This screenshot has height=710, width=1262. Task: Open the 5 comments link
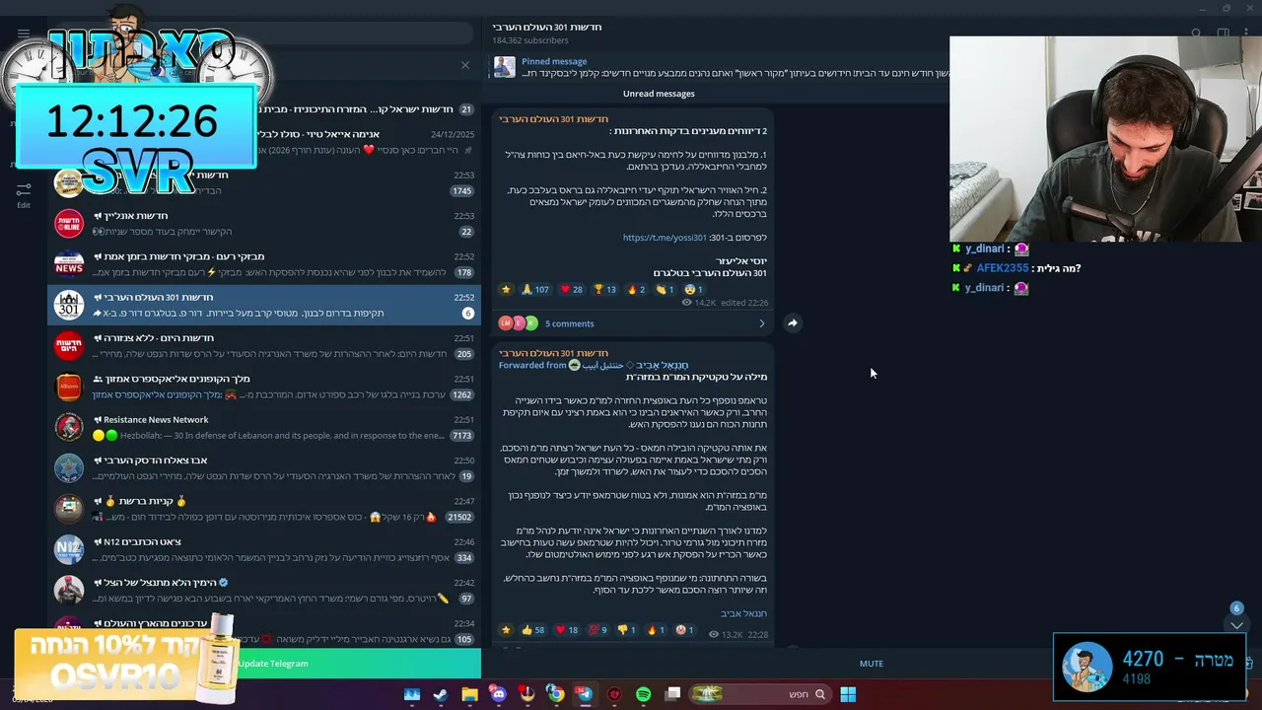tap(570, 323)
